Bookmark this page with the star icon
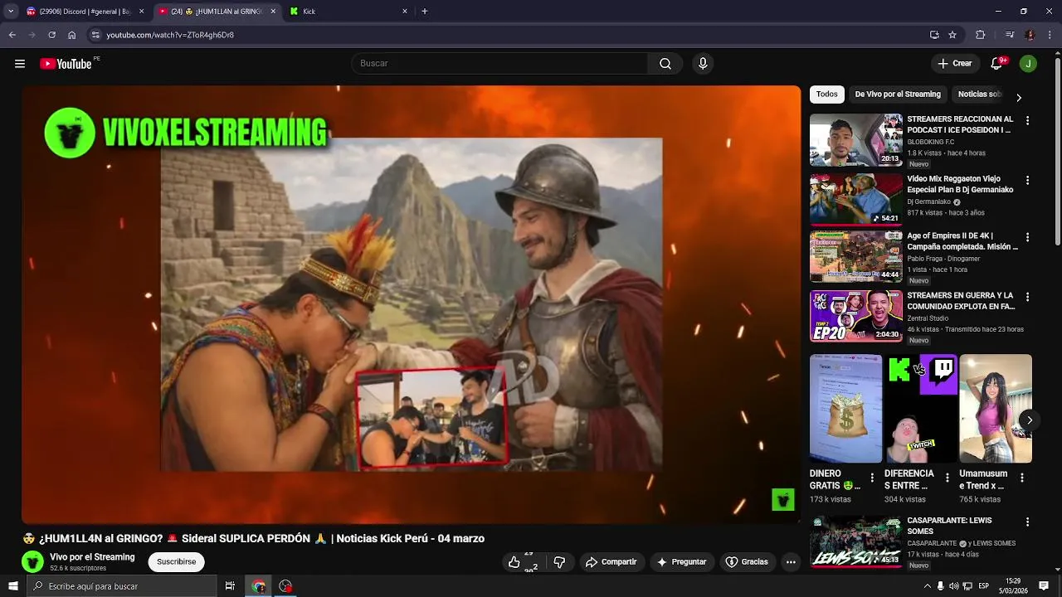The height and width of the screenshot is (597, 1062). (x=952, y=35)
